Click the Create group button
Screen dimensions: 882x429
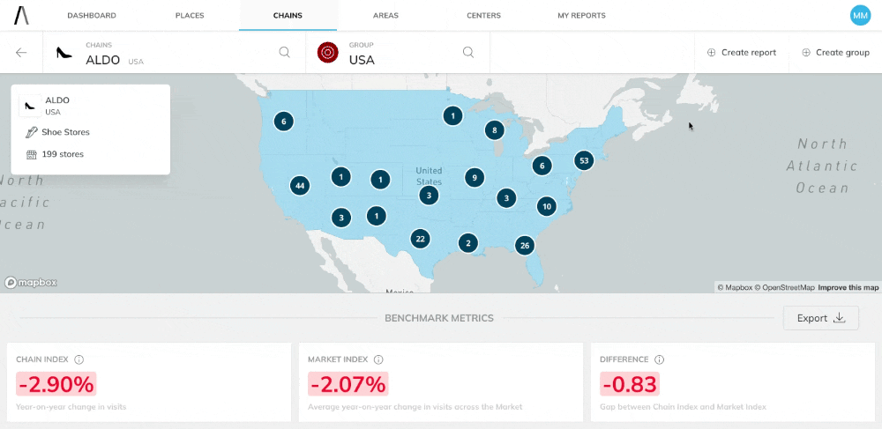835,53
